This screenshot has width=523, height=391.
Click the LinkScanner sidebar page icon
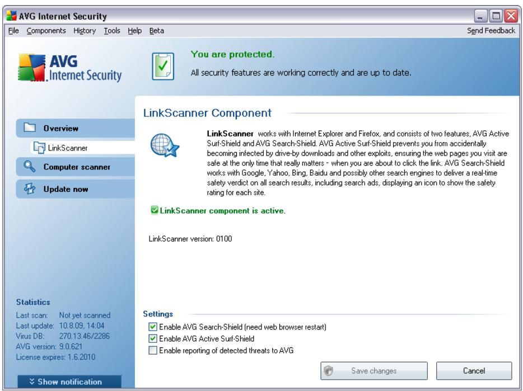point(39,147)
